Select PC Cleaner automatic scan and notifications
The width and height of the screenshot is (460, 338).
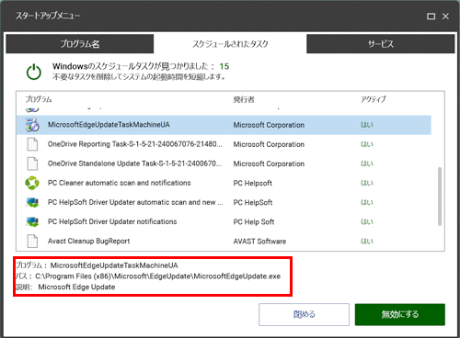[119, 183]
